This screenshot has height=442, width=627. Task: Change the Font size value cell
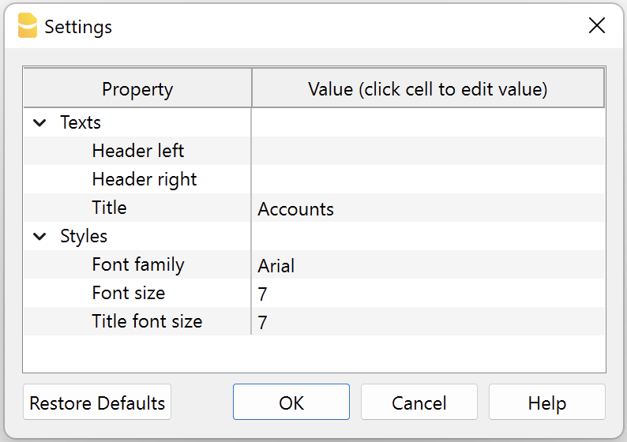pyautogui.click(x=428, y=294)
